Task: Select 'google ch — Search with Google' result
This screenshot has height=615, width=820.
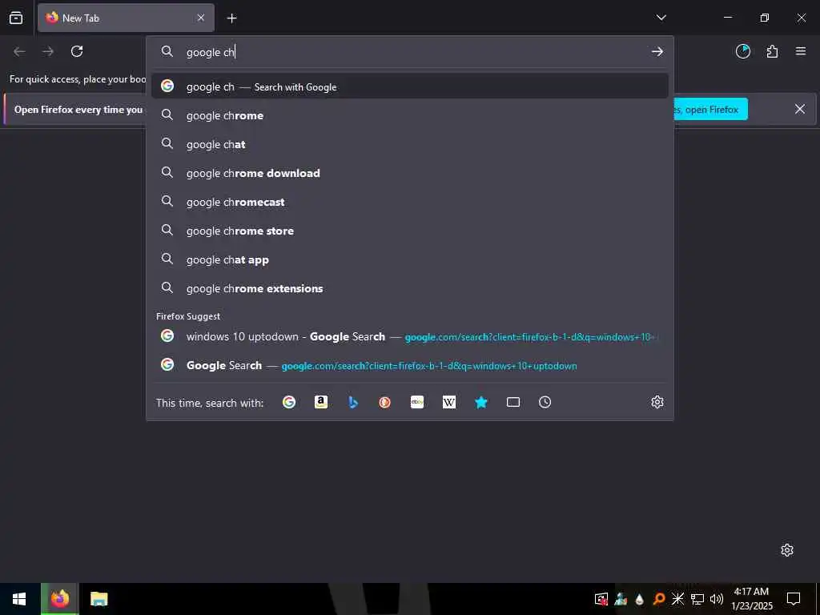Action: (409, 86)
